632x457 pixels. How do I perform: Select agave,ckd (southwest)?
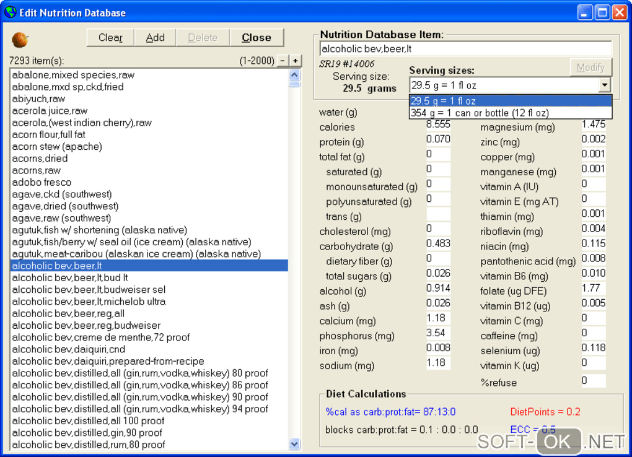pyautogui.click(x=149, y=194)
